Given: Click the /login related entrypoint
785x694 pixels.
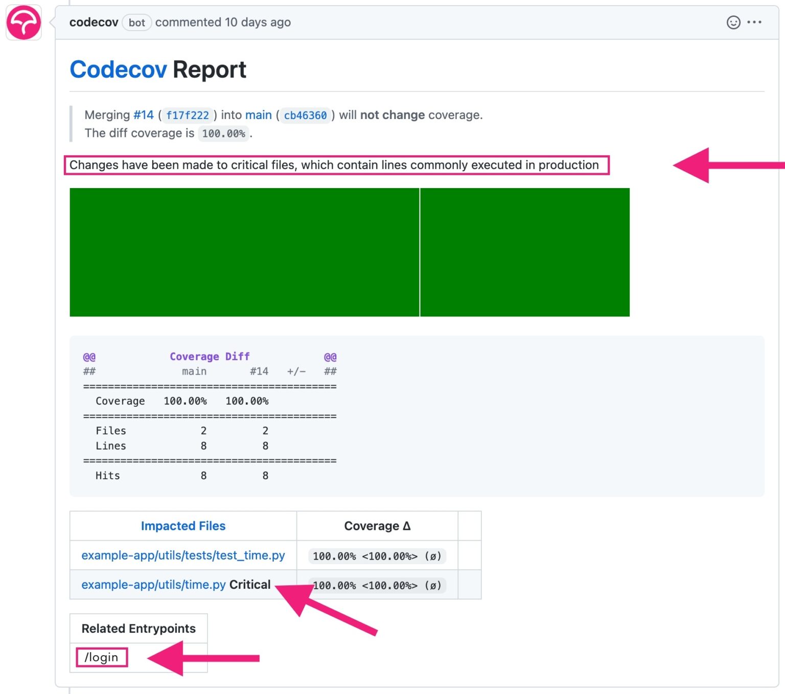Looking at the screenshot, I should (x=101, y=657).
